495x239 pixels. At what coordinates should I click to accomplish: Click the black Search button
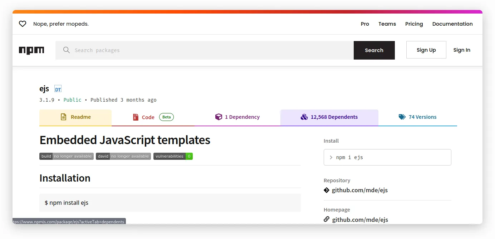pos(374,50)
